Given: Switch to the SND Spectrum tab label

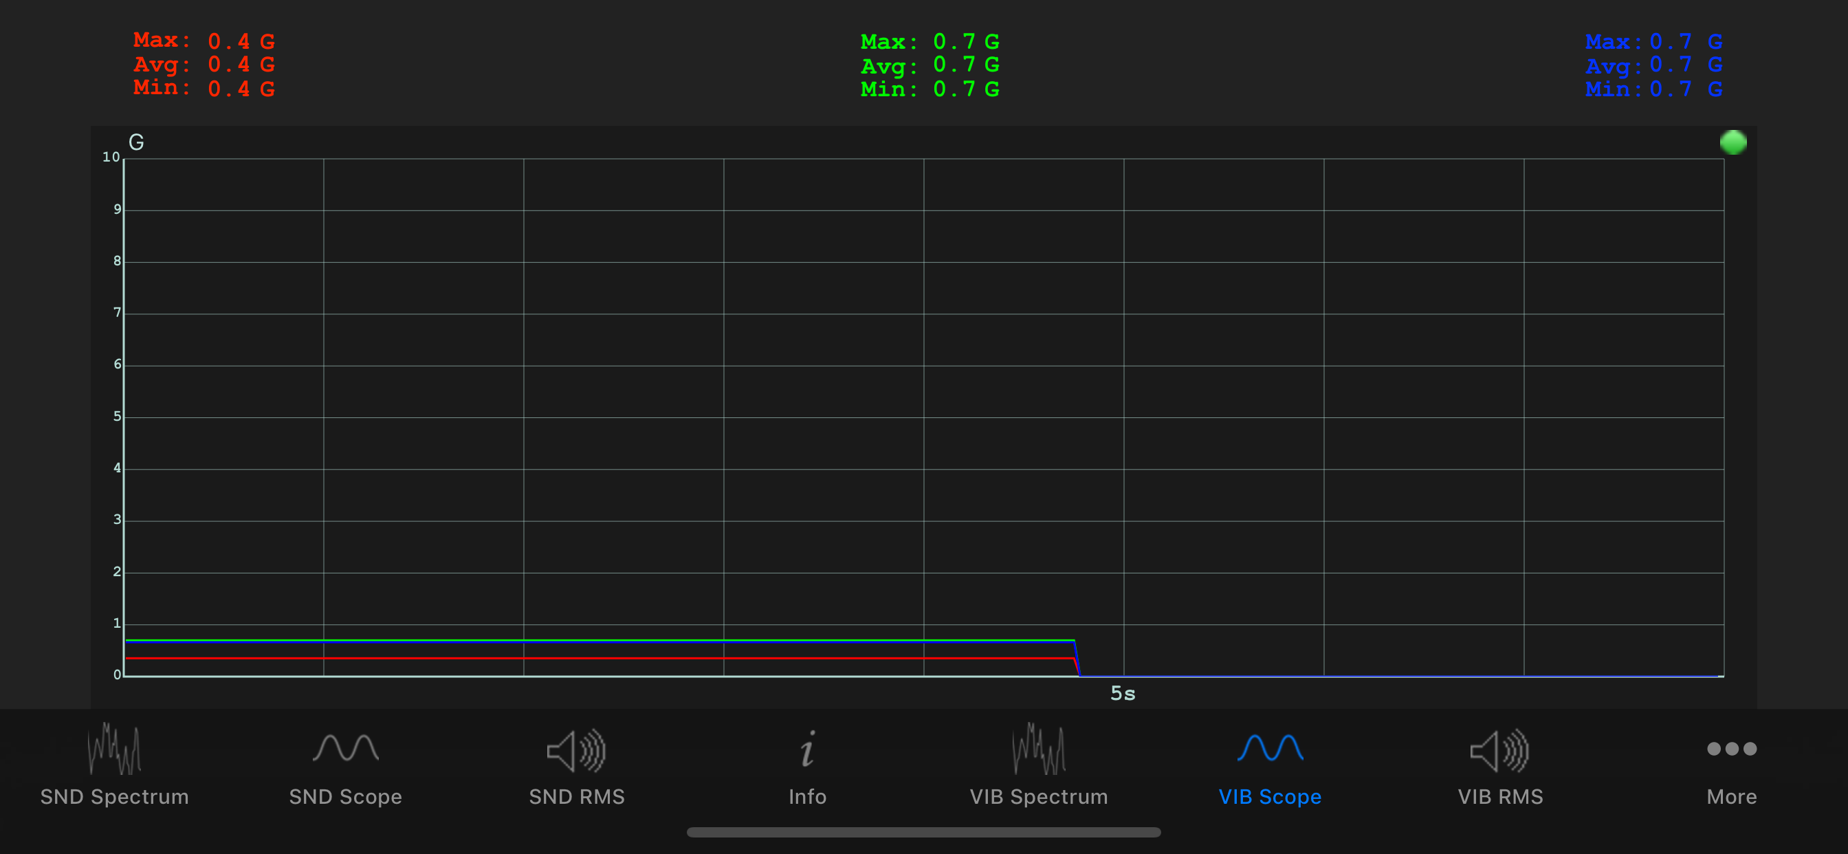Looking at the screenshot, I should click(x=115, y=797).
